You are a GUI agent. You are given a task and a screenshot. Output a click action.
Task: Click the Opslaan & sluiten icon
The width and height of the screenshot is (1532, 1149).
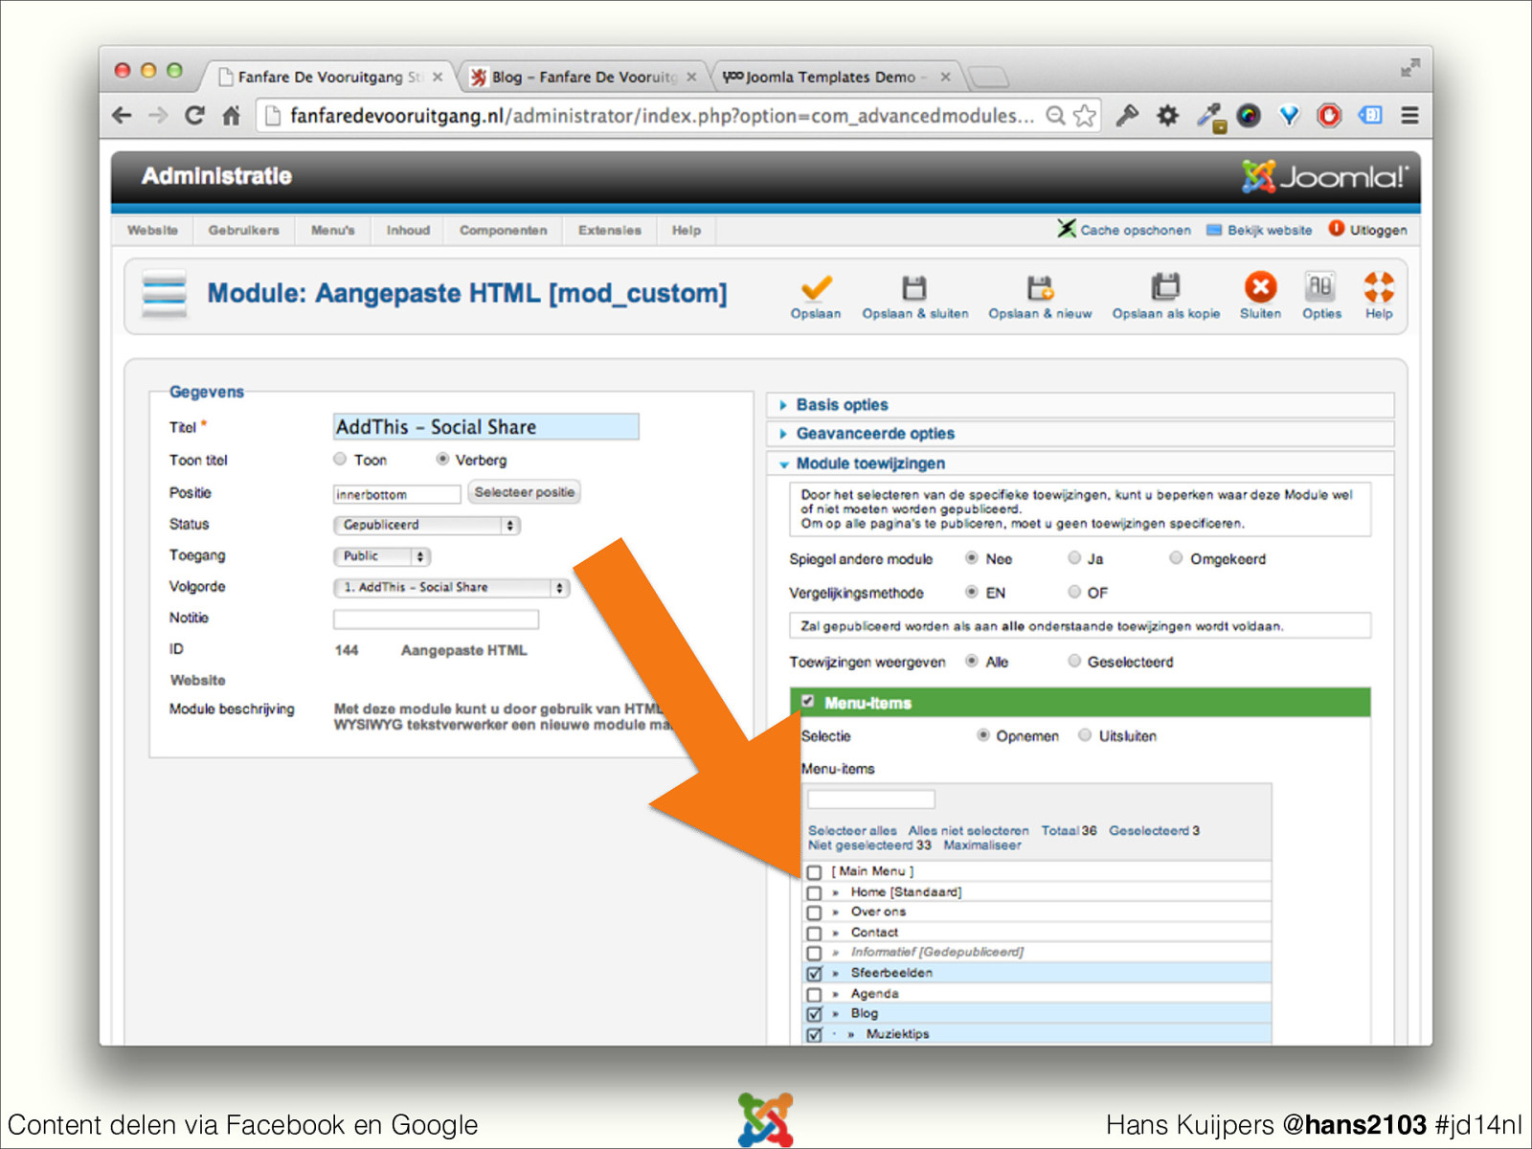click(914, 287)
